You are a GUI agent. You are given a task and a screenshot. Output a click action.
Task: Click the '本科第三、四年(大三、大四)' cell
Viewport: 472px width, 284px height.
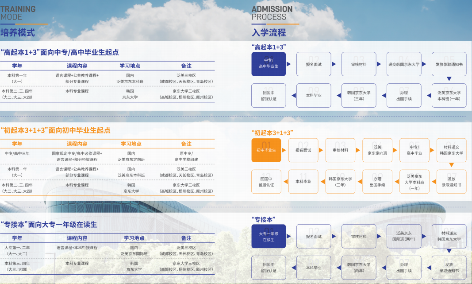coord(17,266)
